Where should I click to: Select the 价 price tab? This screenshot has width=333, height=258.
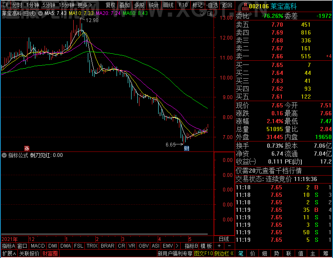point(253,253)
